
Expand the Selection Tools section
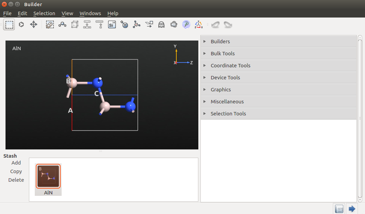[279, 114]
